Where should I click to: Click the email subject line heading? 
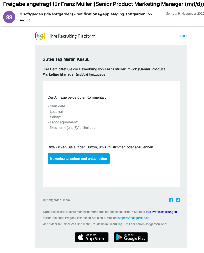click(103, 4)
